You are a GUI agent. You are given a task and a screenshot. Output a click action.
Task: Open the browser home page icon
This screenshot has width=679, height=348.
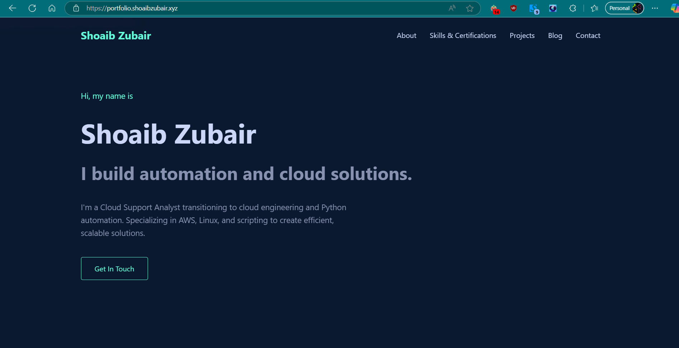coord(52,8)
